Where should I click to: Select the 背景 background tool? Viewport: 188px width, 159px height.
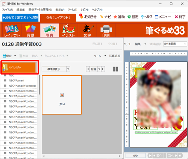click(31, 31)
